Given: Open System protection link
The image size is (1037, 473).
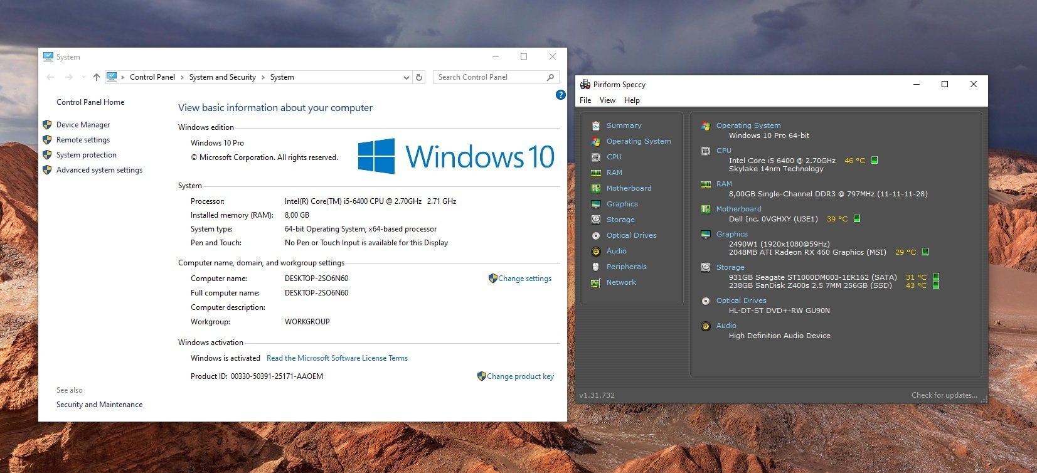Looking at the screenshot, I should coord(87,155).
